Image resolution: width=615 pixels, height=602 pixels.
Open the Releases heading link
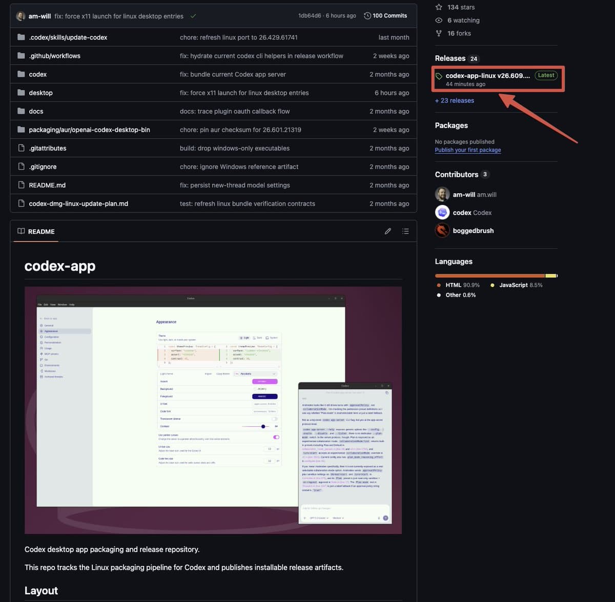coord(450,58)
